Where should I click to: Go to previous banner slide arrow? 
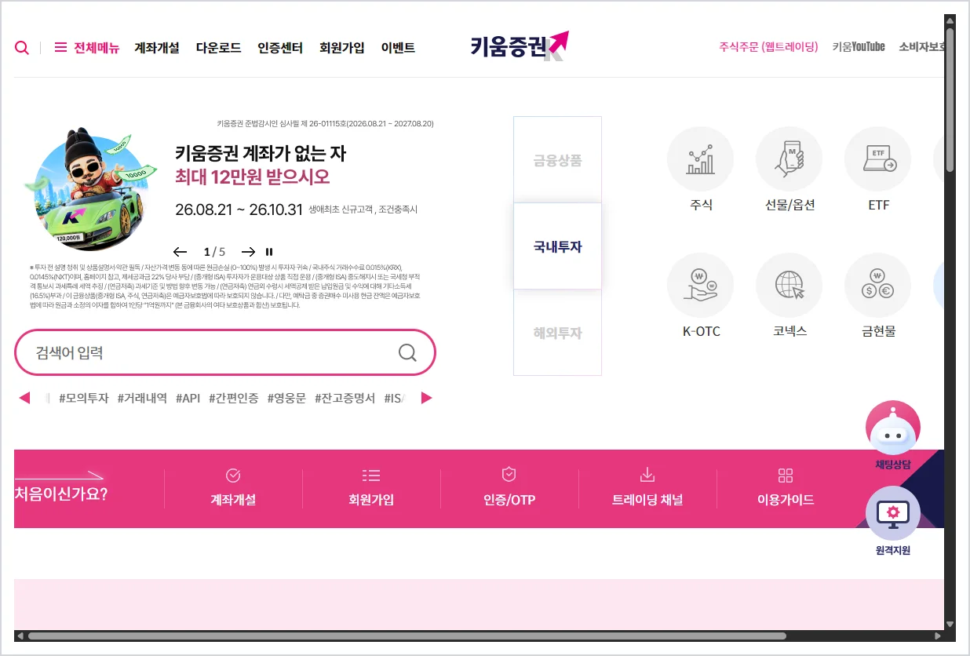(181, 252)
